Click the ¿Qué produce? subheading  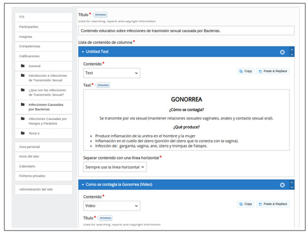click(x=186, y=127)
